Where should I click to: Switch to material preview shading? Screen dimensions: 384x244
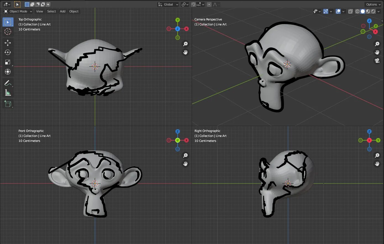click(368, 11)
